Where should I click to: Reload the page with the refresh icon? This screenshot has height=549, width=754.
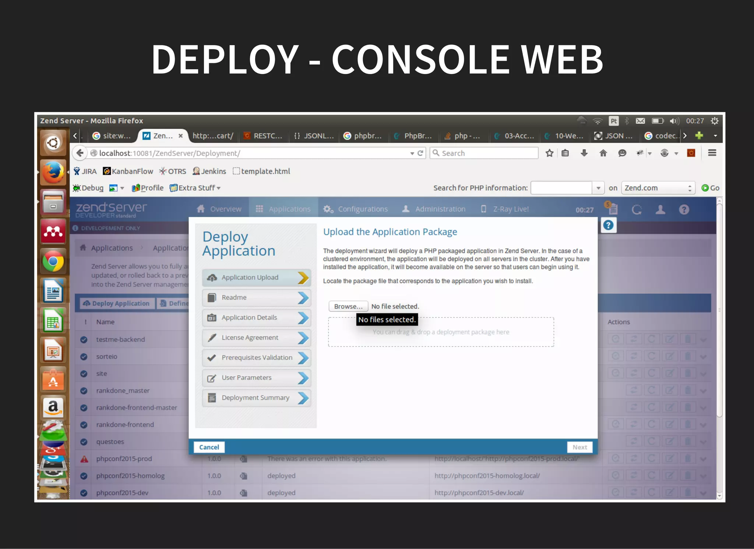coord(420,153)
